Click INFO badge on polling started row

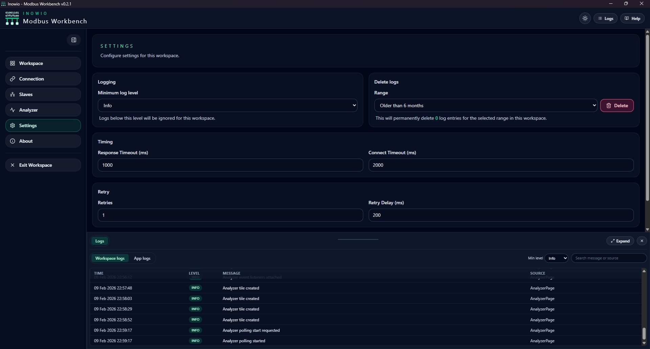click(x=195, y=341)
